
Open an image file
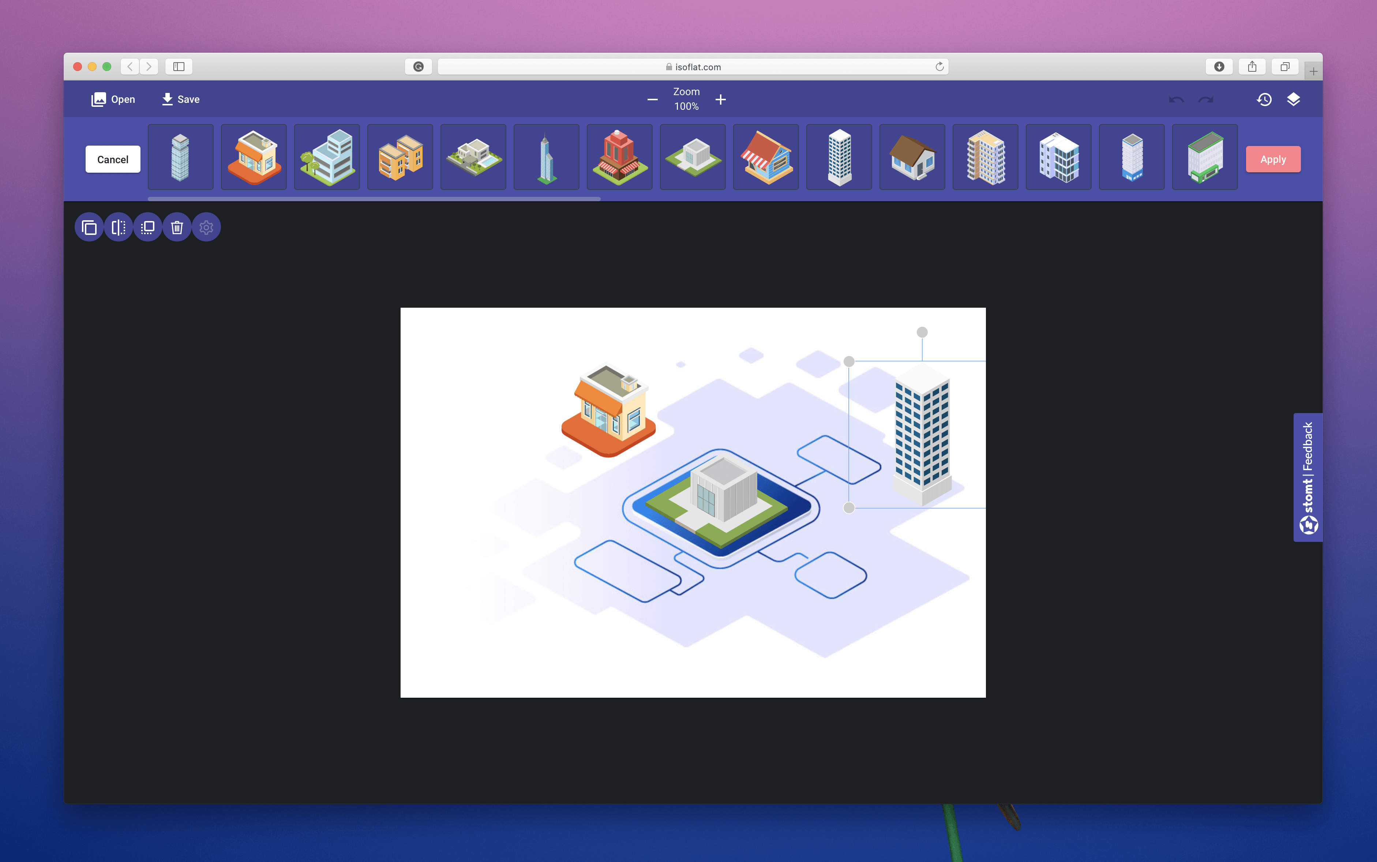pos(112,99)
